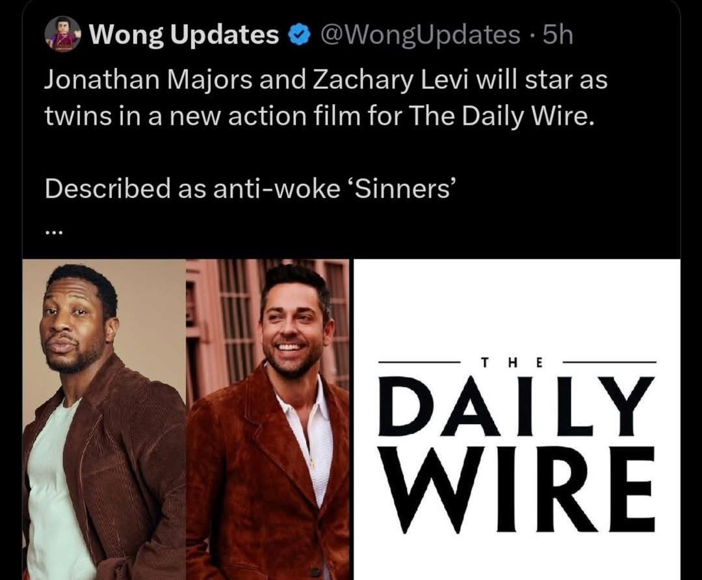Open photo of man in corduroy jacket

click(x=104, y=420)
